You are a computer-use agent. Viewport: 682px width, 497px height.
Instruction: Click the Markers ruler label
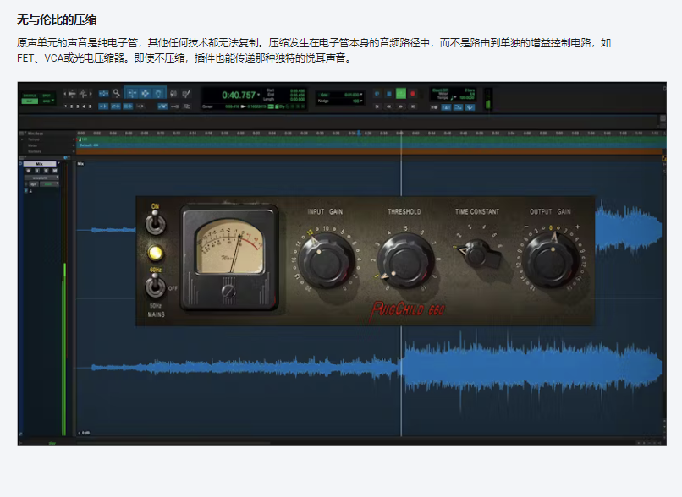(x=35, y=151)
